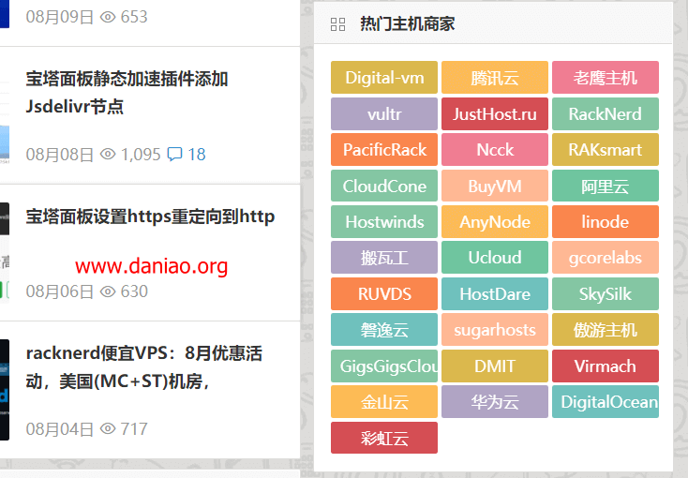
Task: Open the RAKsmart tag
Action: click(x=606, y=150)
